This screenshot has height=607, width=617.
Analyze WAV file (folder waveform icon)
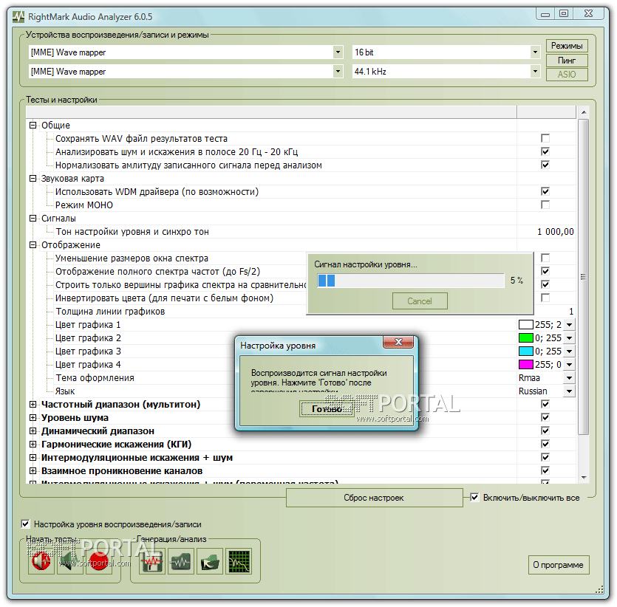pos(180,561)
